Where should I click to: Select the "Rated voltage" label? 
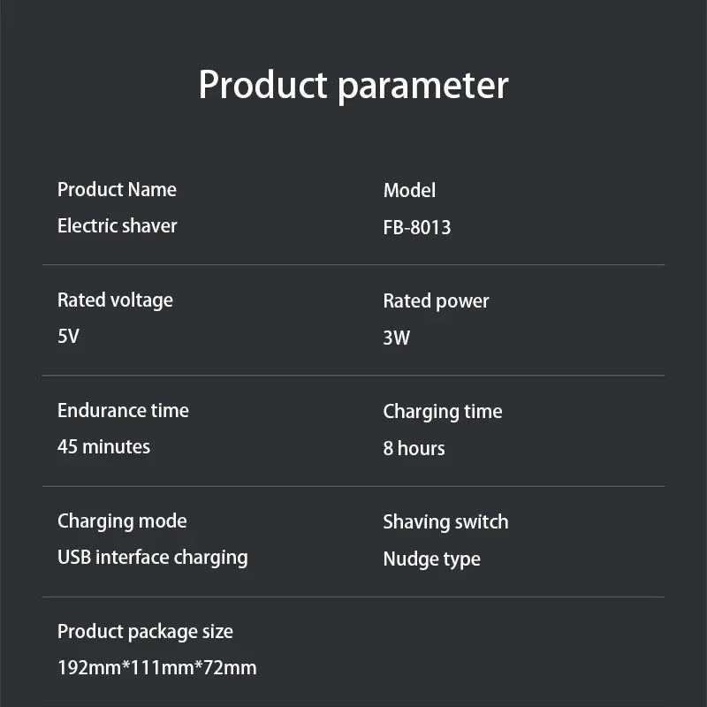[x=115, y=300]
